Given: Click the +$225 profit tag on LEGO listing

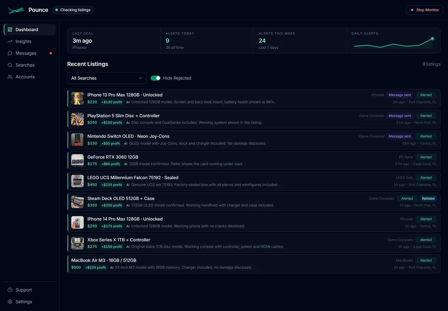Looking at the screenshot, I should pos(112,185).
